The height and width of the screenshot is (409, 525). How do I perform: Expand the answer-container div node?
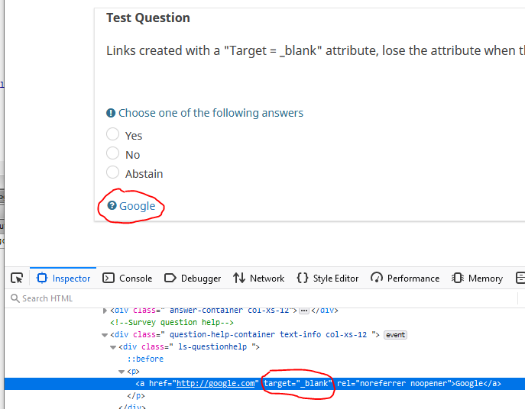coord(105,311)
